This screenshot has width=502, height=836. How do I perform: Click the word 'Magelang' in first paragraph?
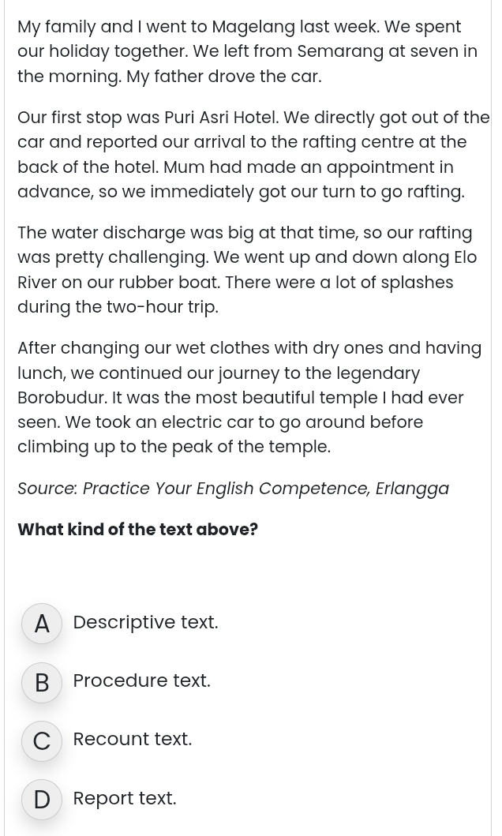pos(253,27)
